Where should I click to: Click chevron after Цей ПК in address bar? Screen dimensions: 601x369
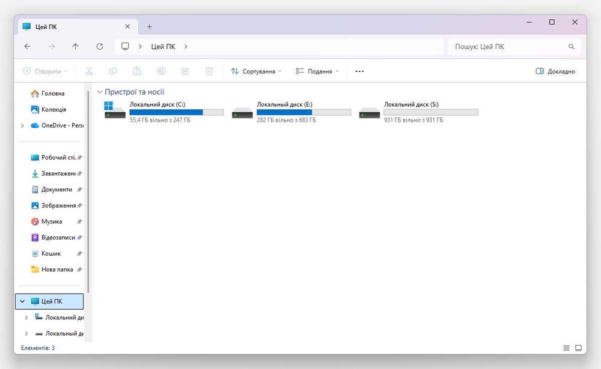186,46
